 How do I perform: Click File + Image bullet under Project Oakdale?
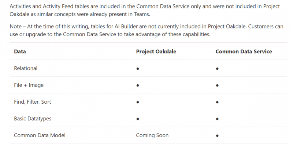pyautogui.click(x=138, y=85)
